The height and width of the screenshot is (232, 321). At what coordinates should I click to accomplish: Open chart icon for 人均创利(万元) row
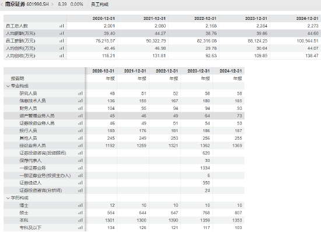[x=62, y=48]
